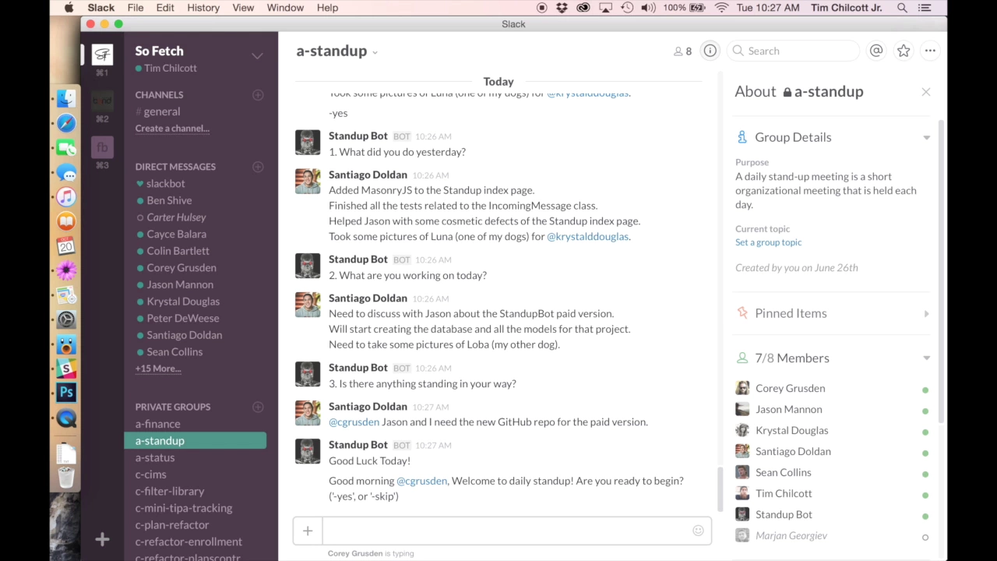Image resolution: width=997 pixels, height=561 pixels.
Task: Click the Wi-Fi icon in menu bar
Action: [721, 8]
